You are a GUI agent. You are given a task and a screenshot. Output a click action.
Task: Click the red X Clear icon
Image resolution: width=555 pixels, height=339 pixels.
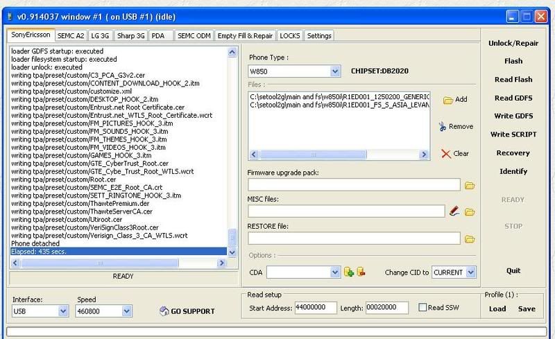coord(446,154)
